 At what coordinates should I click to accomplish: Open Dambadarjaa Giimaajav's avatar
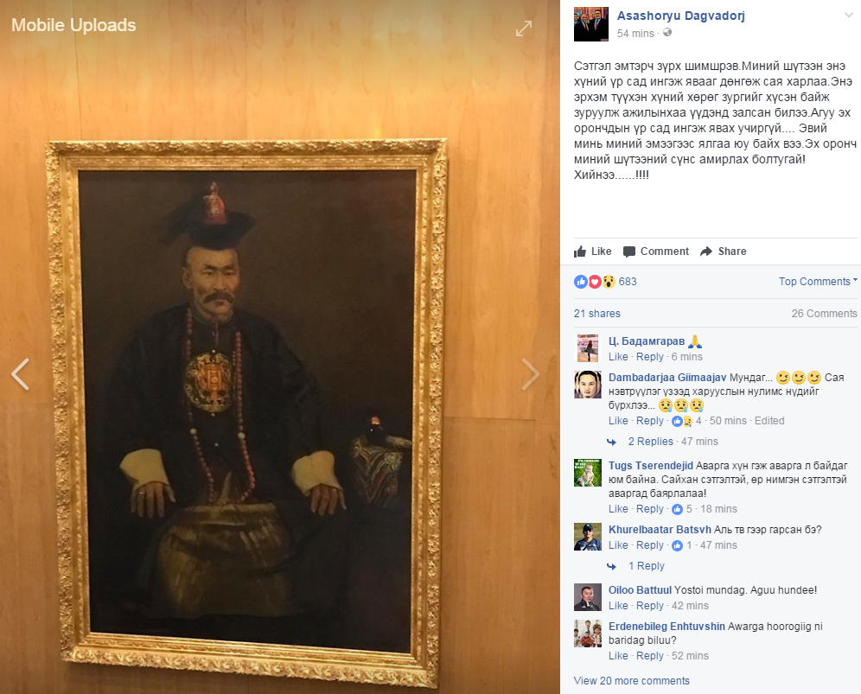[x=588, y=385]
